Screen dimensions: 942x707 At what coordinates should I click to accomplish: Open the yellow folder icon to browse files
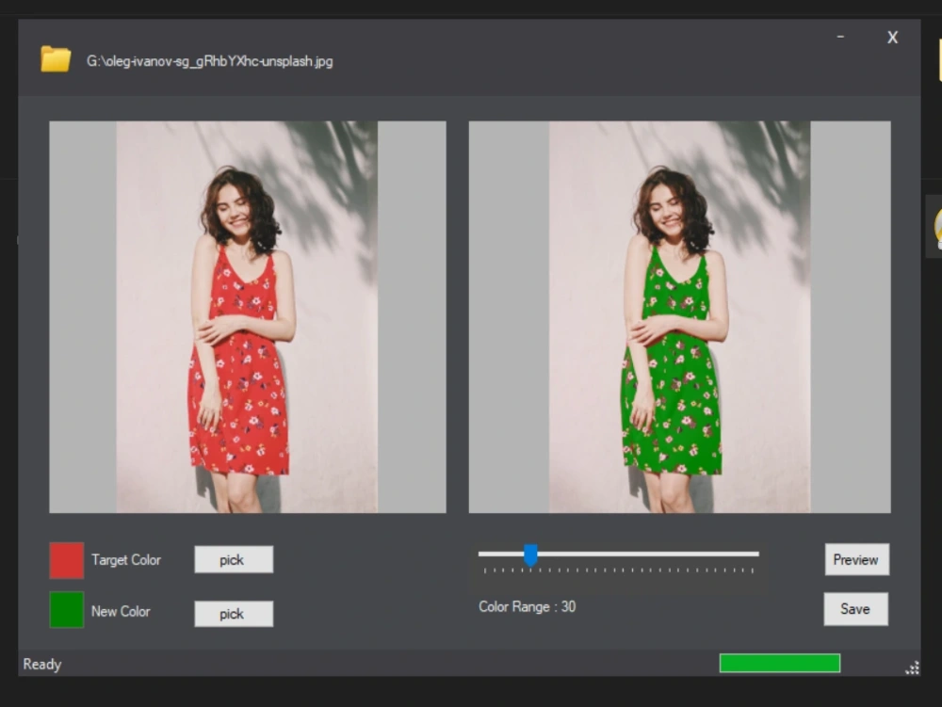tap(56, 59)
